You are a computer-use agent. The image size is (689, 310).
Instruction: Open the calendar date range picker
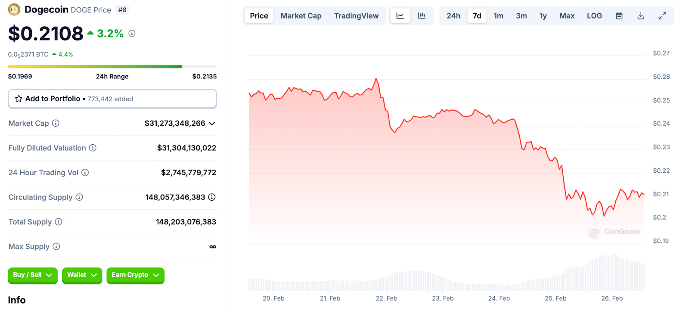pyautogui.click(x=619, y=16)
